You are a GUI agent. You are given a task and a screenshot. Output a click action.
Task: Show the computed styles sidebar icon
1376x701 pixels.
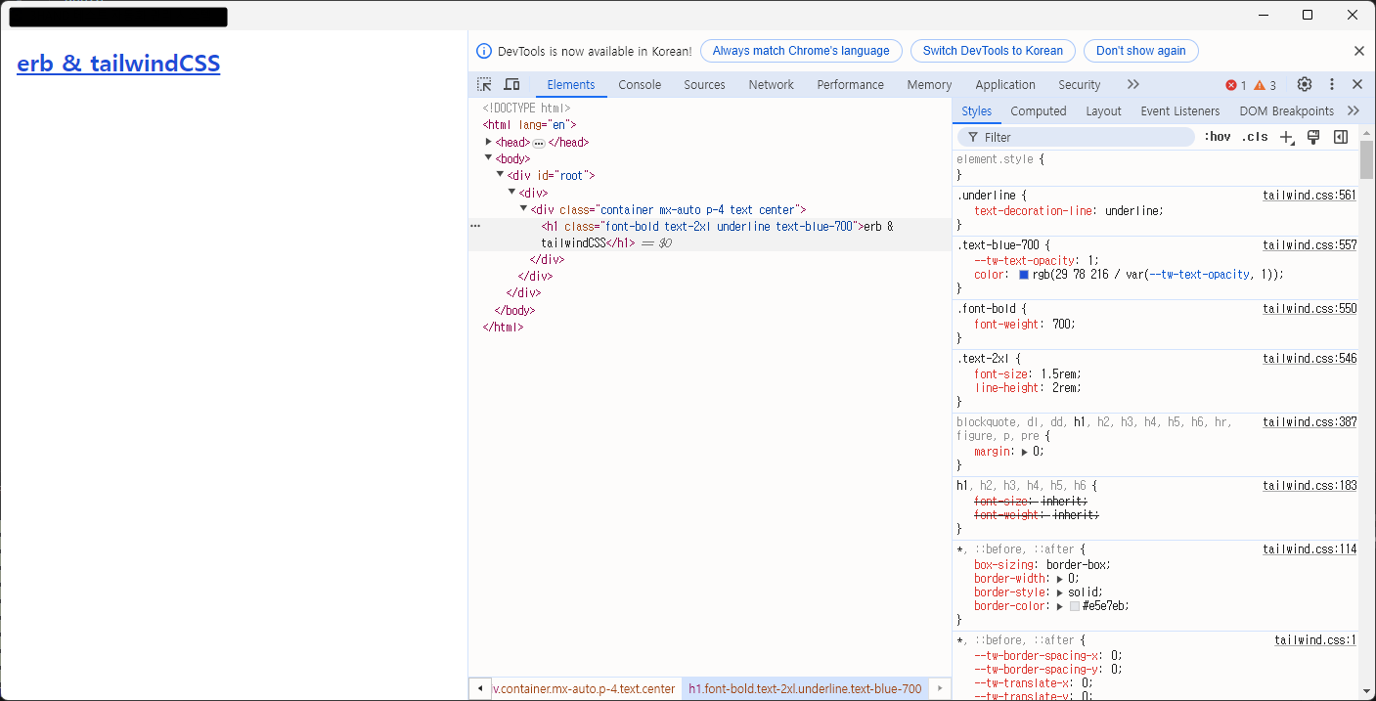1341,137
